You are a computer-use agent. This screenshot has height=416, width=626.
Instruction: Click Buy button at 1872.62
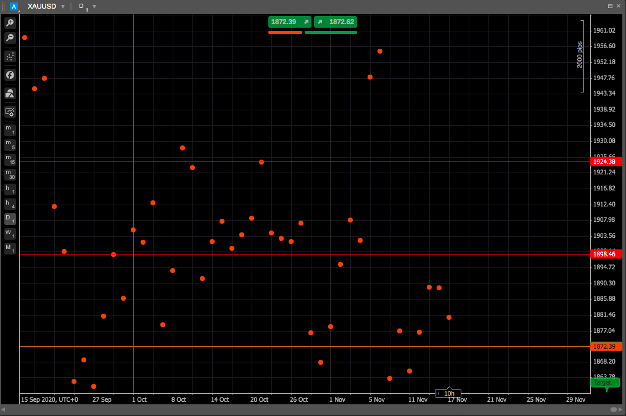click(x=336, y=22)
